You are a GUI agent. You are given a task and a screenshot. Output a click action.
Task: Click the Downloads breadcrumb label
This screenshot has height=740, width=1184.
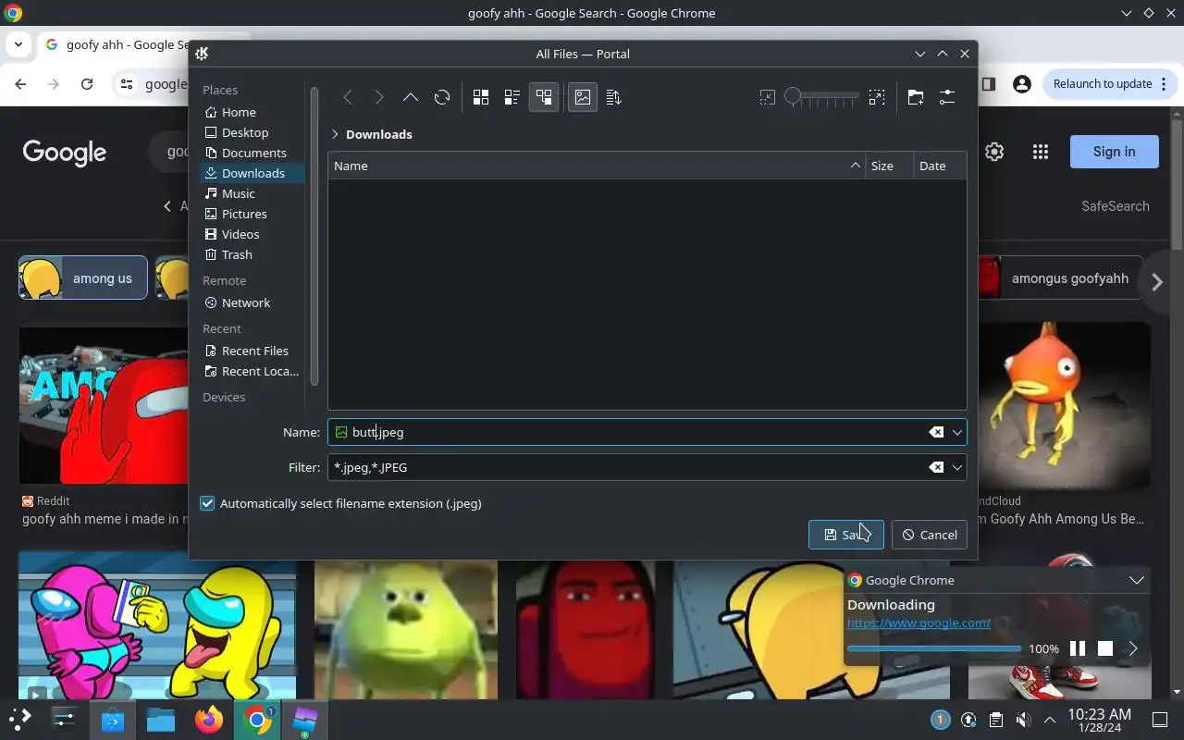pyautogui.click(x=379, y=134)
